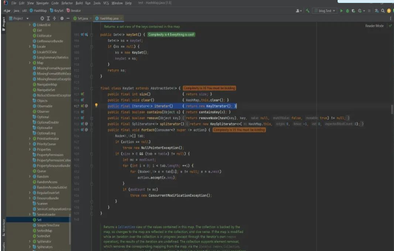
Task: Toggle fold marker at the if (size > 0) line
Action: 92,153
